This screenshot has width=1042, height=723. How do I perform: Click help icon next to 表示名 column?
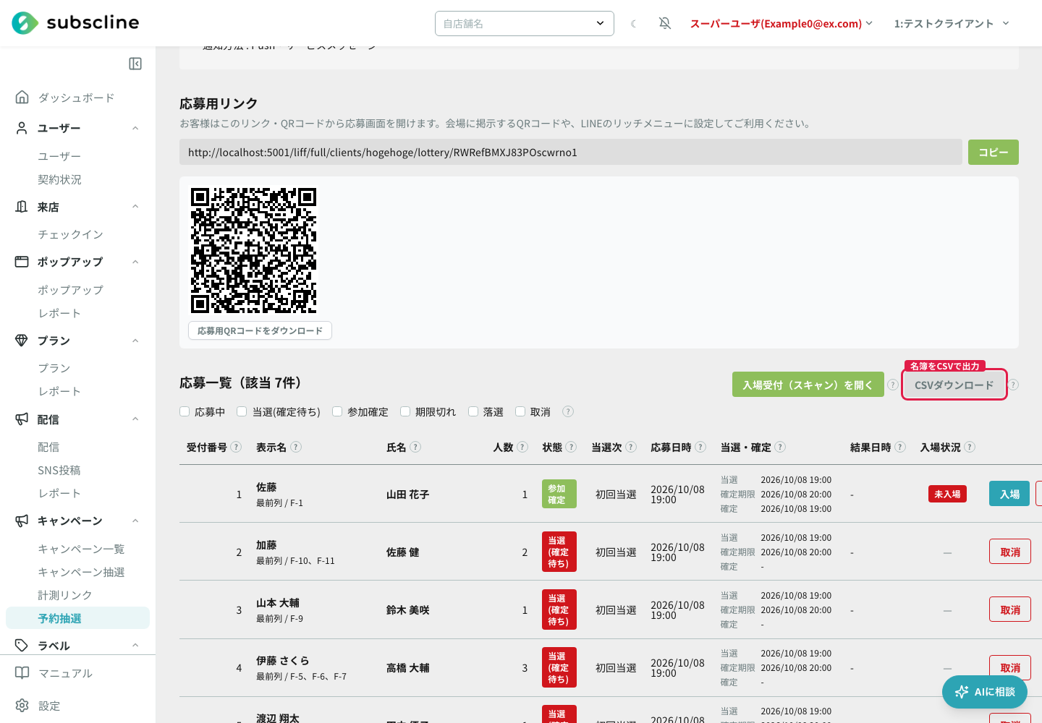(296, 447)
